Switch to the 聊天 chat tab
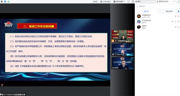 (138, 2)
